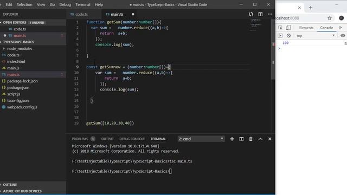Split the terminal panel
Viewport: 347px width, 195px height.
(x=241, y=139)
